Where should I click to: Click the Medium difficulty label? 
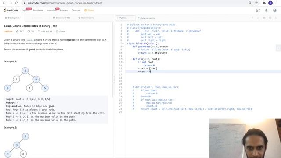coord(8,32)
